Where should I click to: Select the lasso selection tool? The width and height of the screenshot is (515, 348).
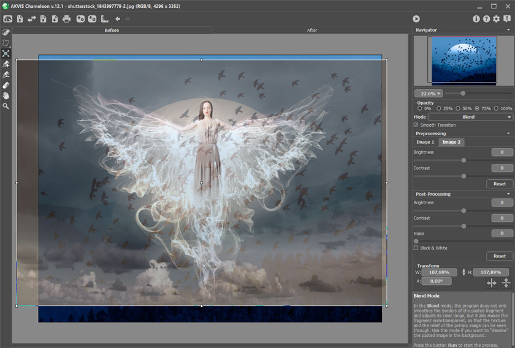click(6, 43)
